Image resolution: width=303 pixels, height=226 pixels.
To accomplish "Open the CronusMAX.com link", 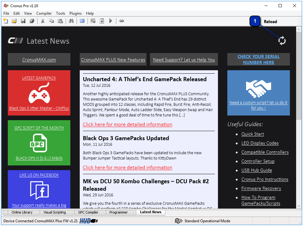I will [39, 60].
